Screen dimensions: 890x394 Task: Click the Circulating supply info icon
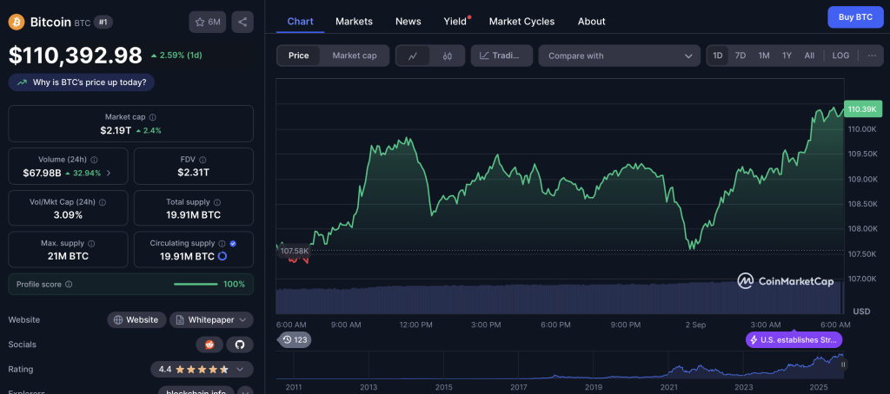(x=222, y=243)
